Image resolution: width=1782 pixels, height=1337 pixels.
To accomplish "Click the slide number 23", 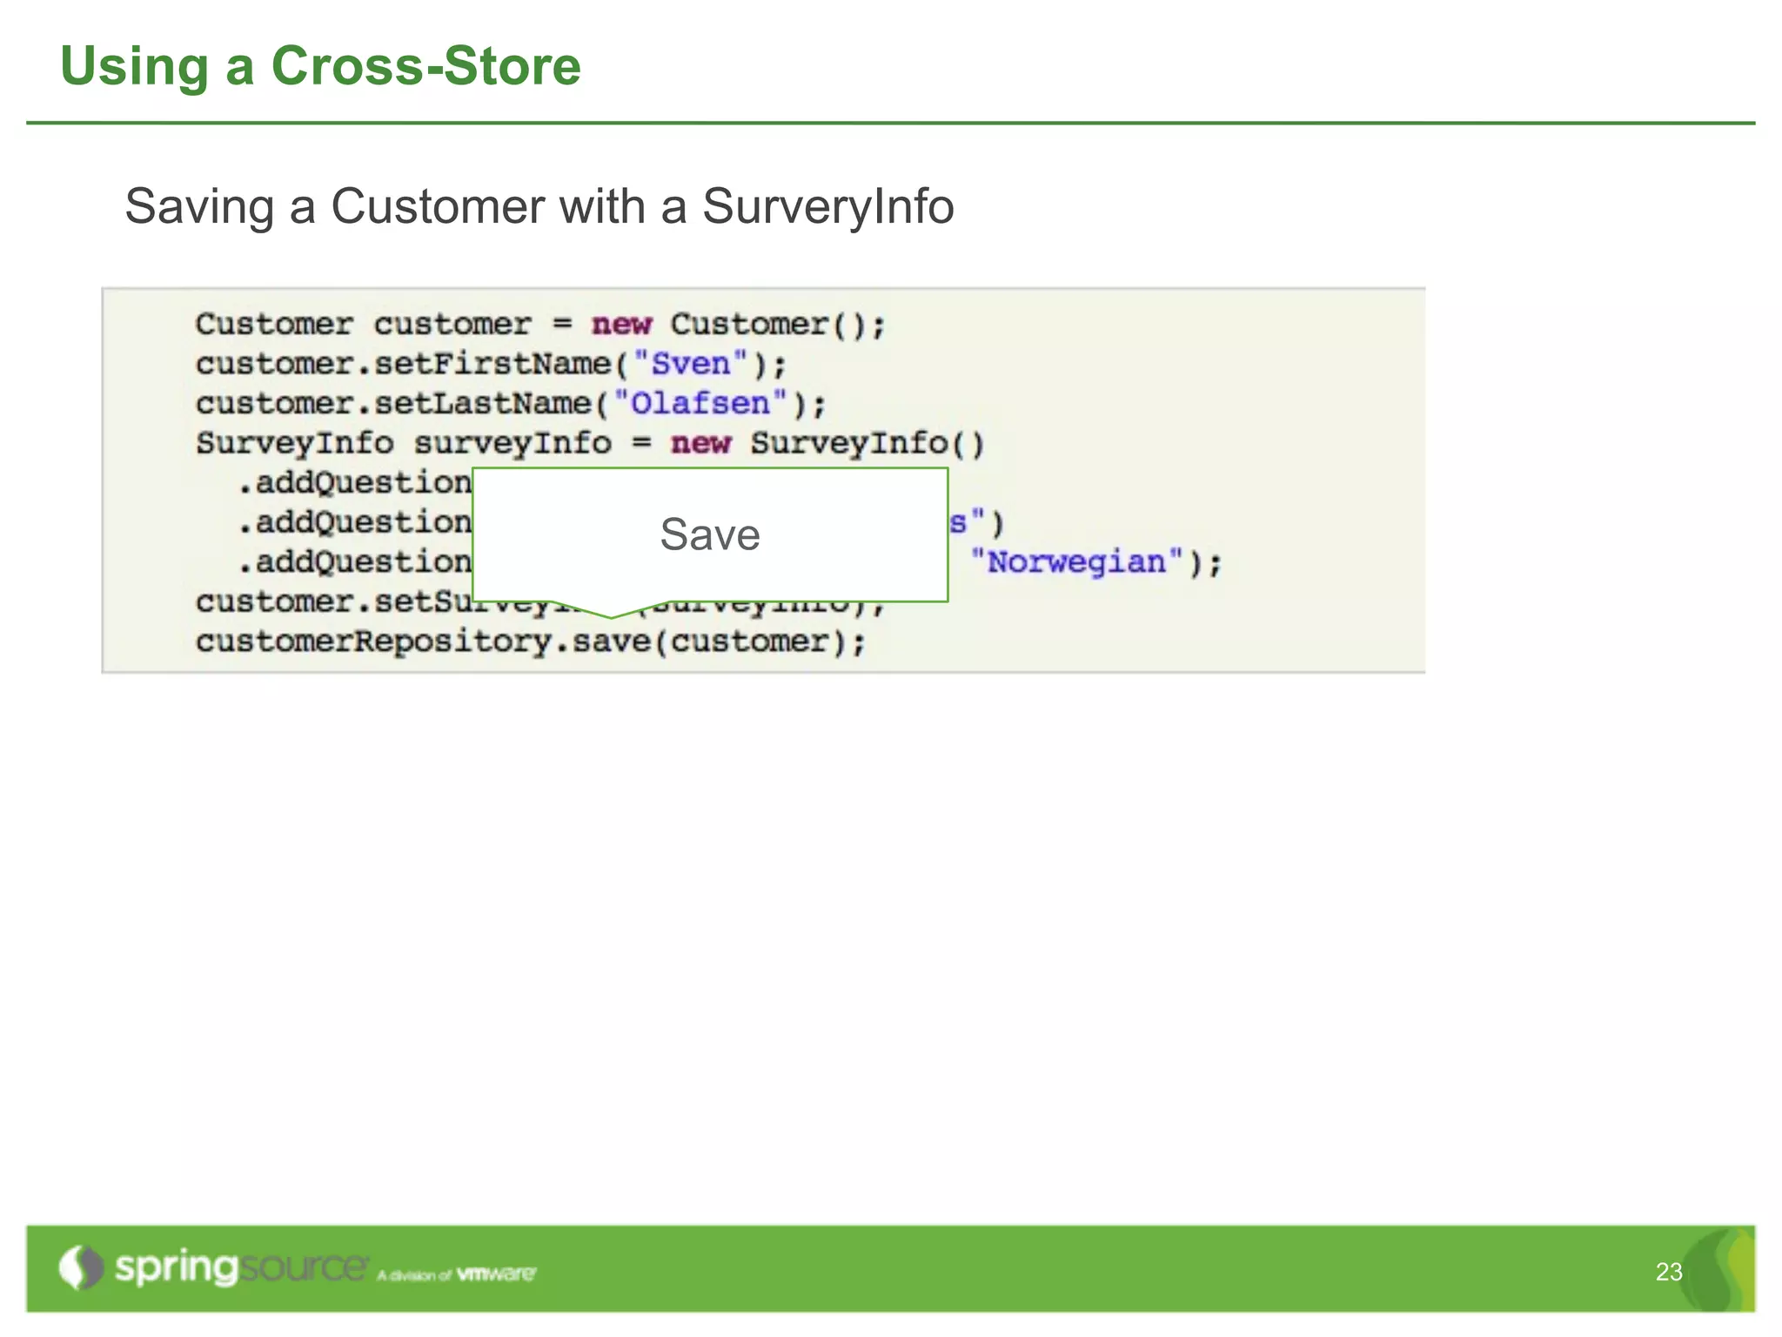I will [x=1669, y=1272].
